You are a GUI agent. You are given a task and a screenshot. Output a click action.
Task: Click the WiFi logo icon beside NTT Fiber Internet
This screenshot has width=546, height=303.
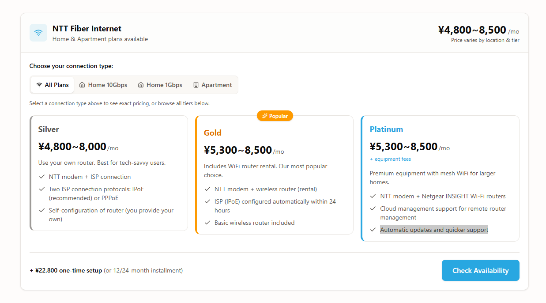[38, 33]
